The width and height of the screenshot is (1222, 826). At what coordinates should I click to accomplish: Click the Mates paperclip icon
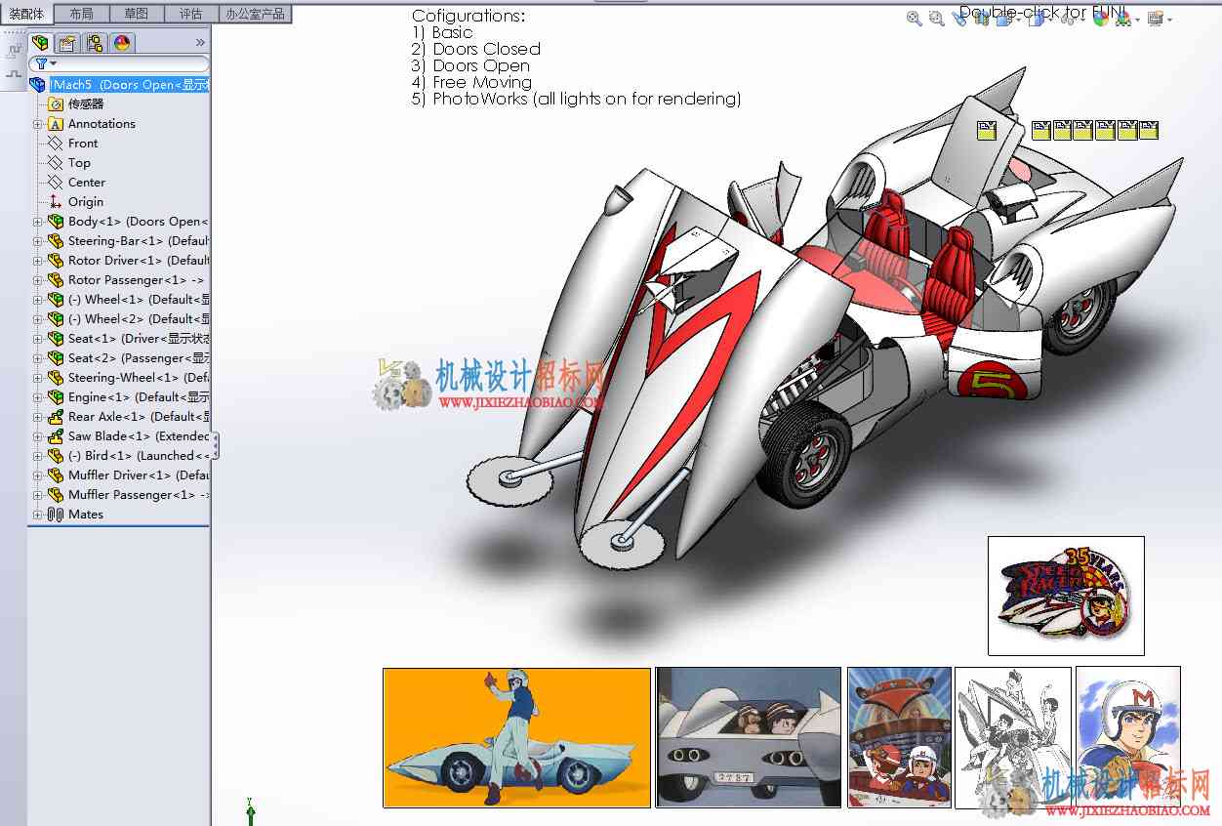(56, 515)
